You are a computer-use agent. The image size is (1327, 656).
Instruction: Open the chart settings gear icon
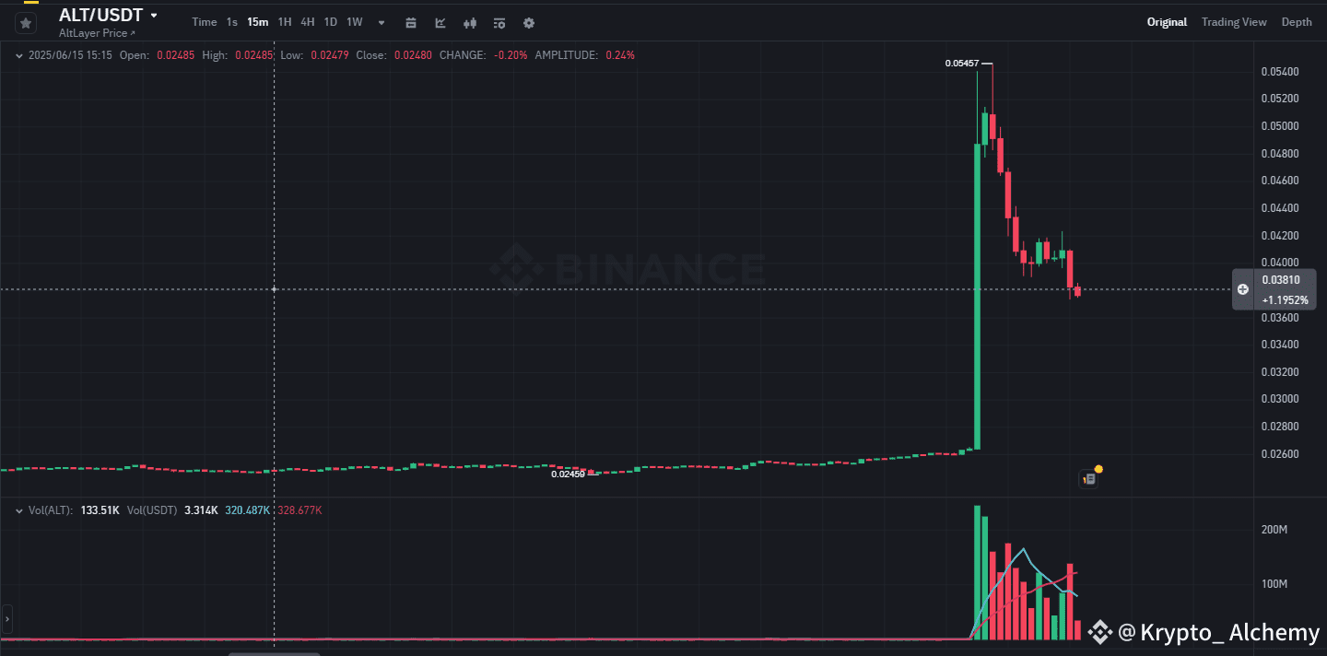[529, 23]
